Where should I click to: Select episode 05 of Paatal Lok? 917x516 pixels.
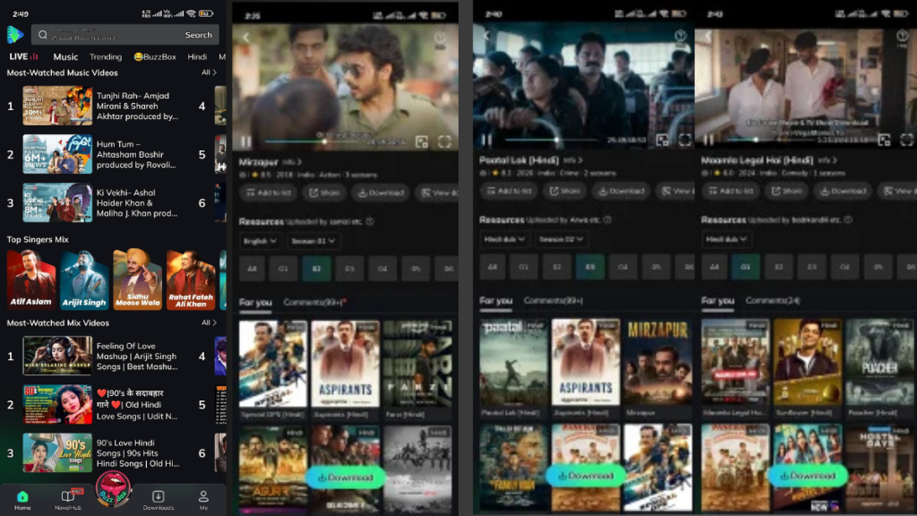pos(590,267)
